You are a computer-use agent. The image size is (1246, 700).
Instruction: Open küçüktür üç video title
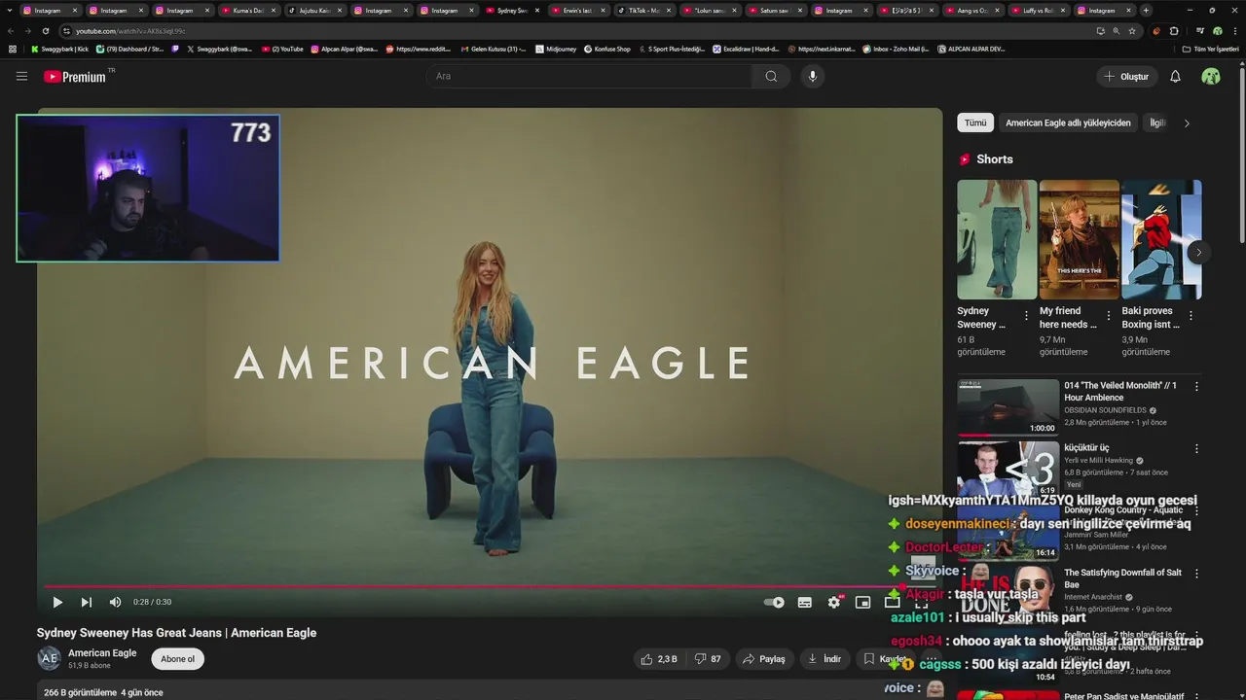click(1086, 448)
